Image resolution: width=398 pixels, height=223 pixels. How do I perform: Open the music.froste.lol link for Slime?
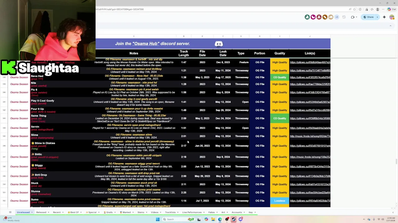pyautogui.click(x=310, y=136)
